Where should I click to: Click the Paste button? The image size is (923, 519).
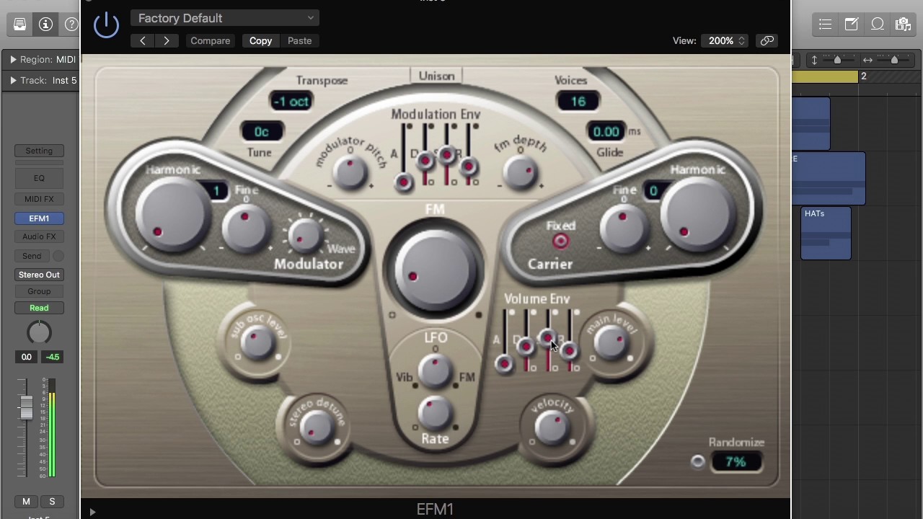(300, 41)
